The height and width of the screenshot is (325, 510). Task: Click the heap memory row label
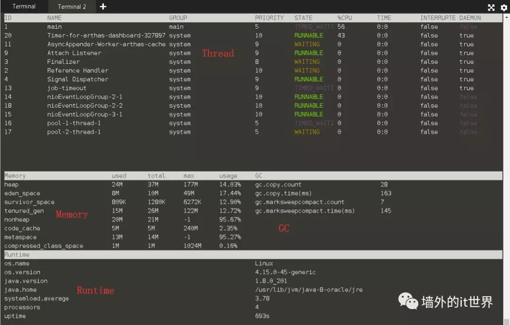click(x=11, y=184)
